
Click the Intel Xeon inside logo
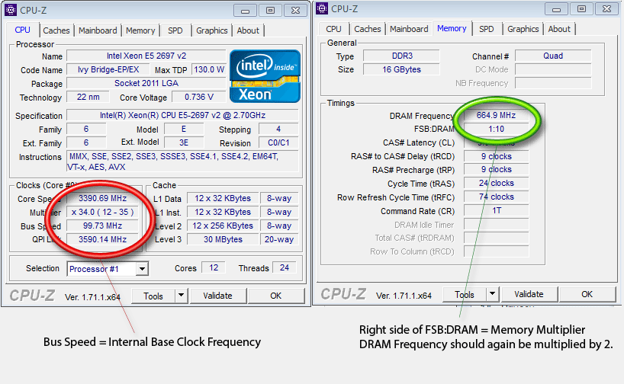coord(265,76)
